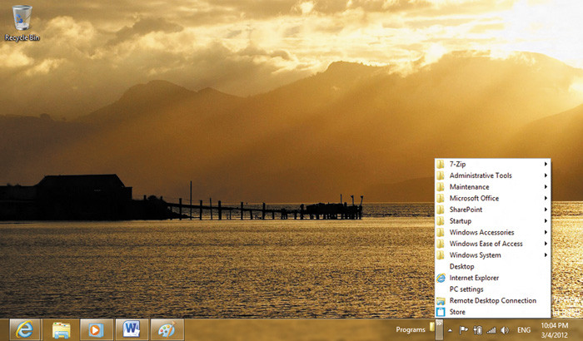583x341 pixels.
Task: Click the battery power tray icon
Action: point(477,330)
